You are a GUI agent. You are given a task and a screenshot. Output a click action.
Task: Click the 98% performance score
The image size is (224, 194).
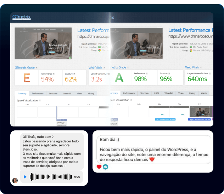[x=140, y=79]
